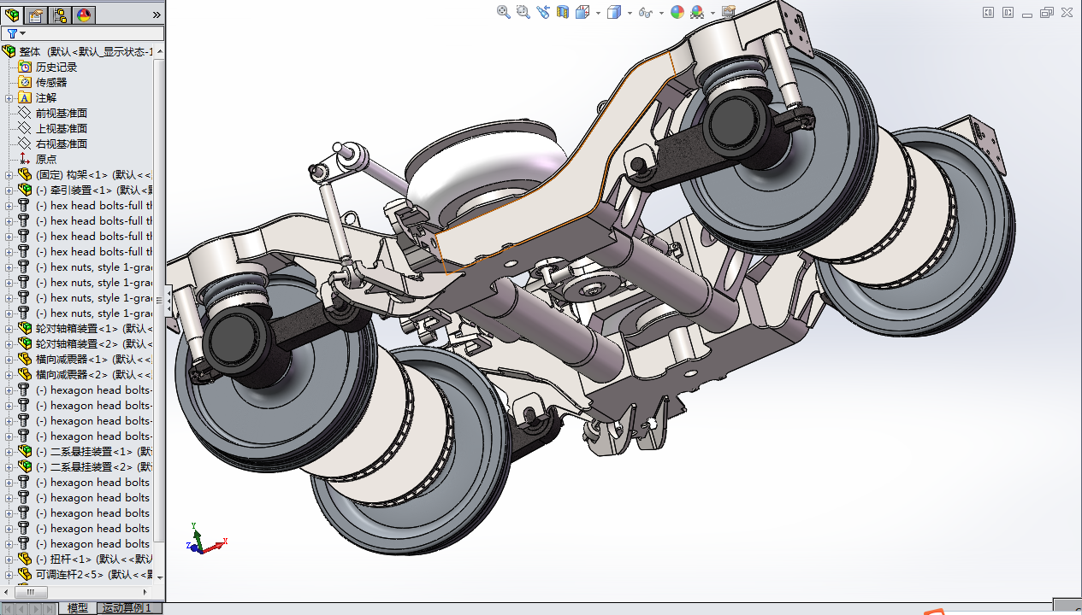Expand the 牵引装置<1> subassembly node
Viewport: 1082px width, 615px height.
(x=9, y=190)
